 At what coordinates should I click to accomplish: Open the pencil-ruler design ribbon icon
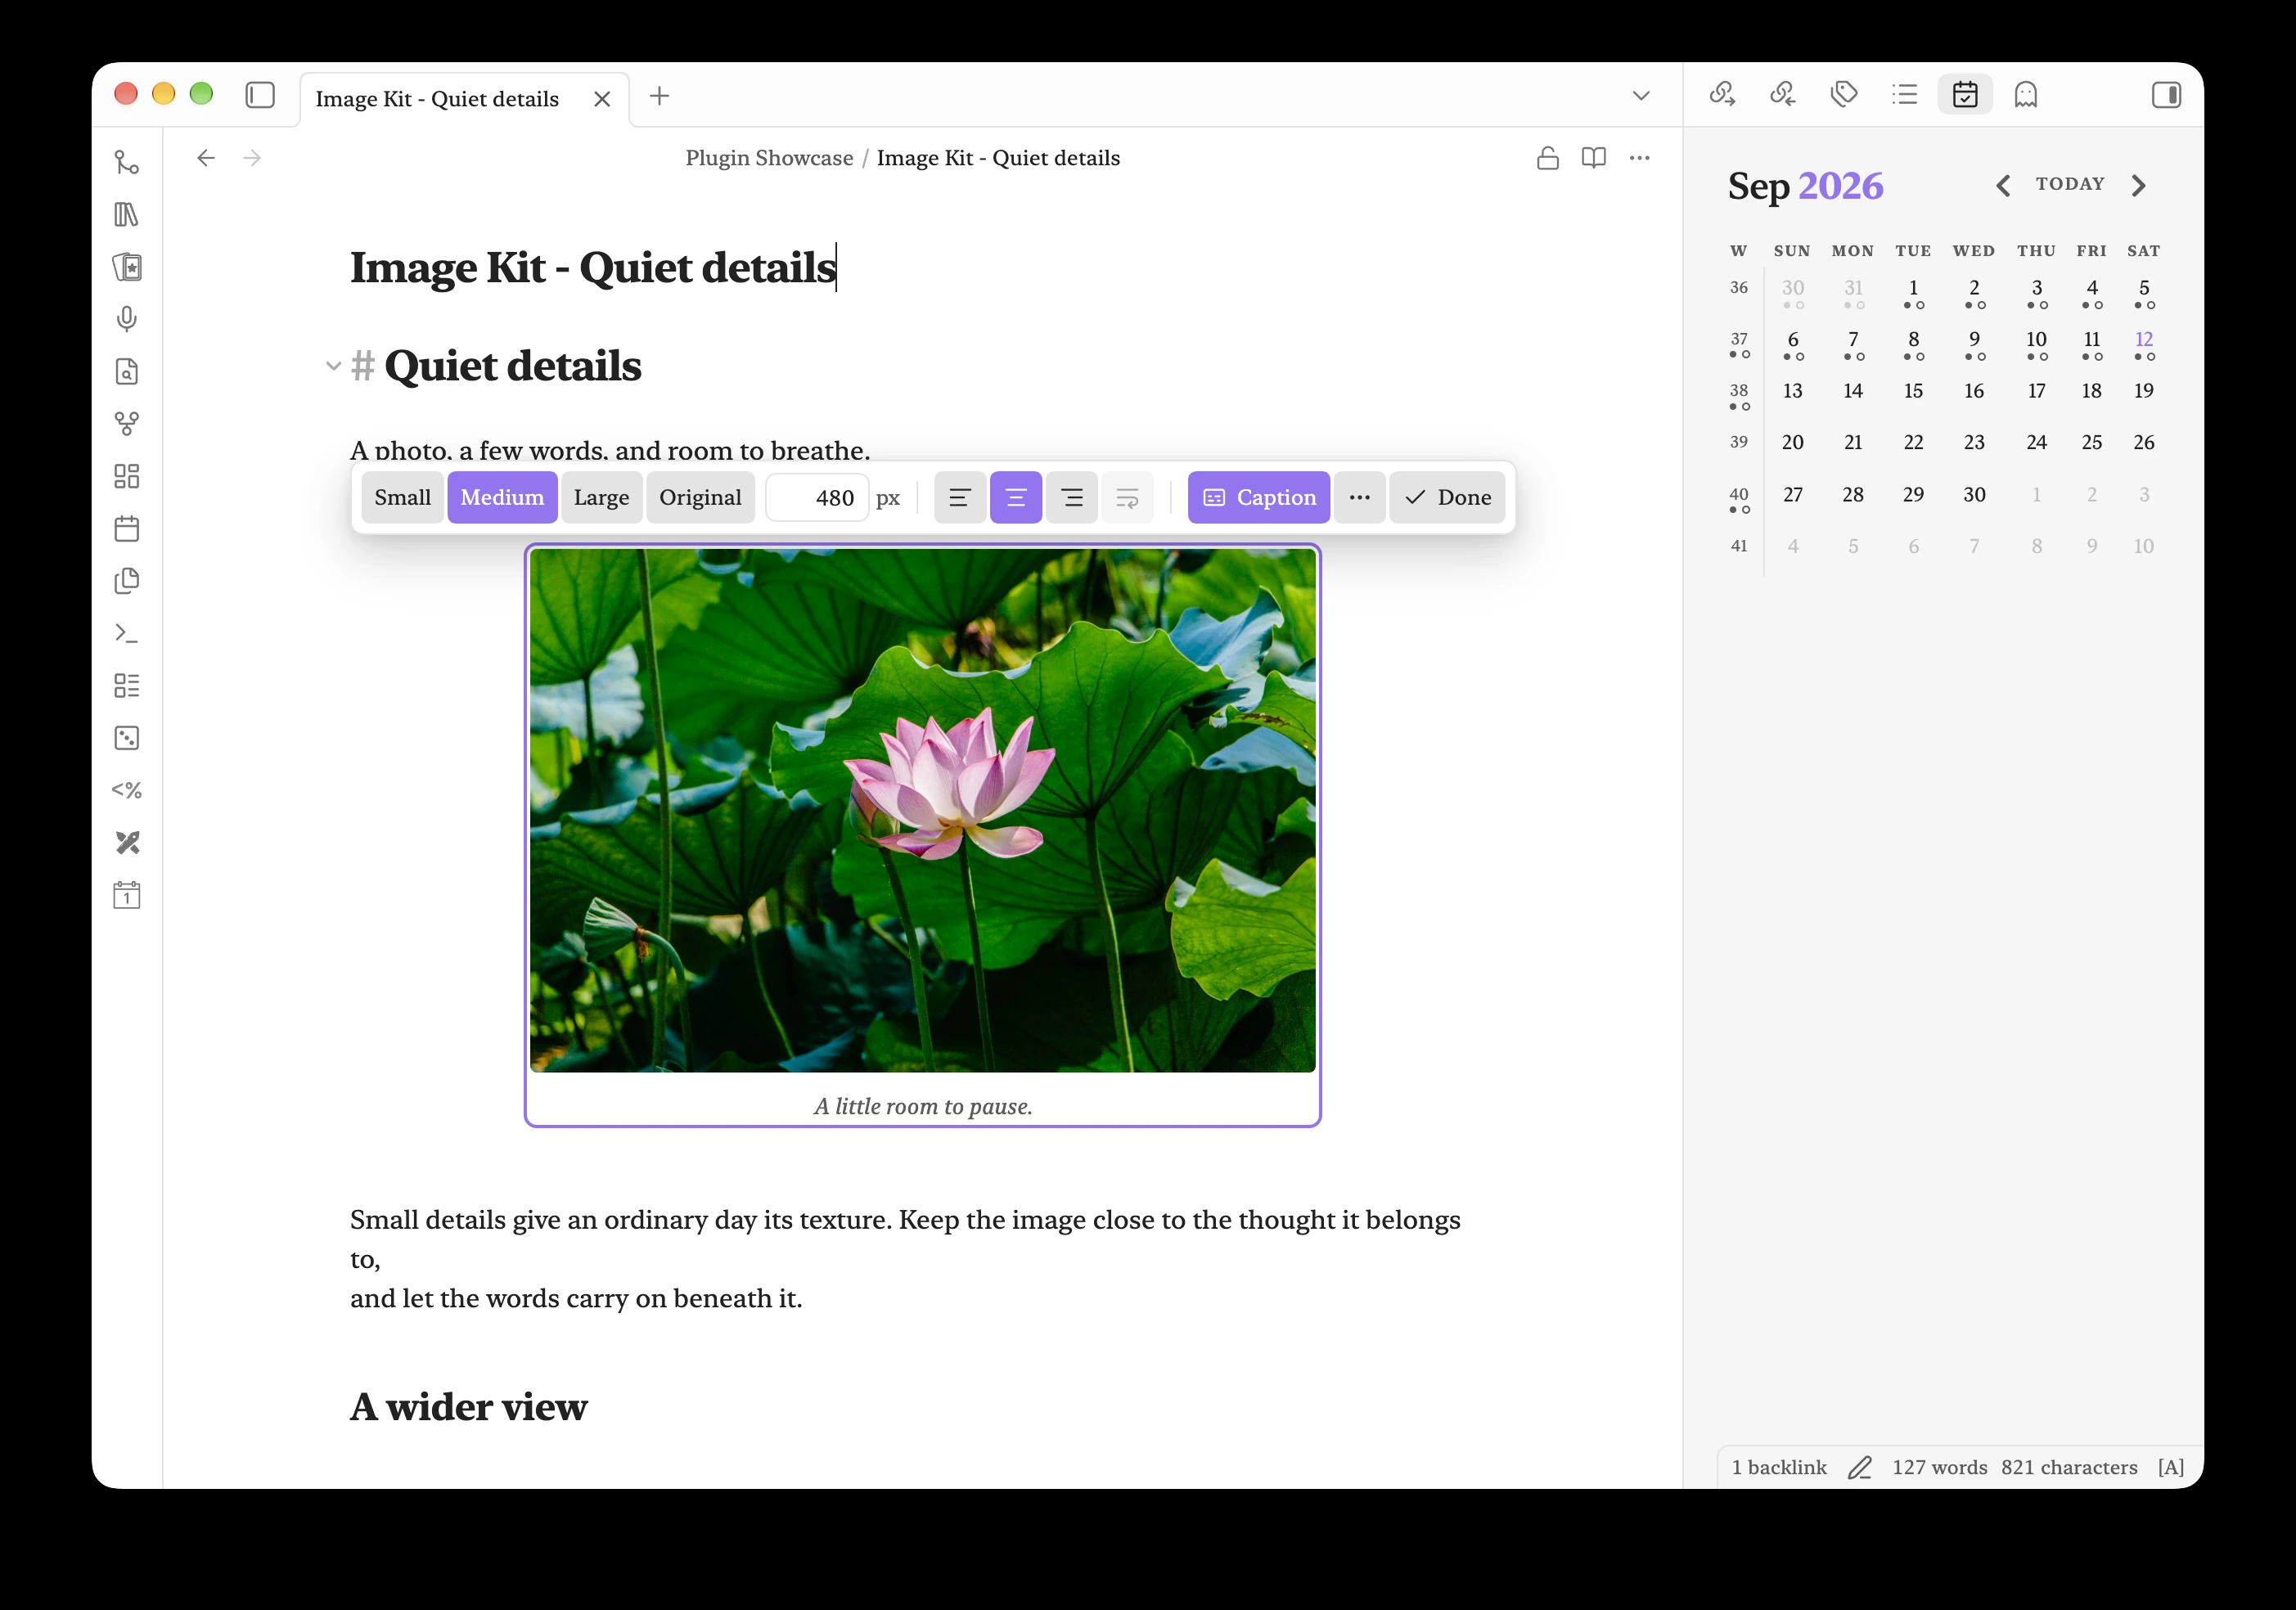(x=126, y=843)
